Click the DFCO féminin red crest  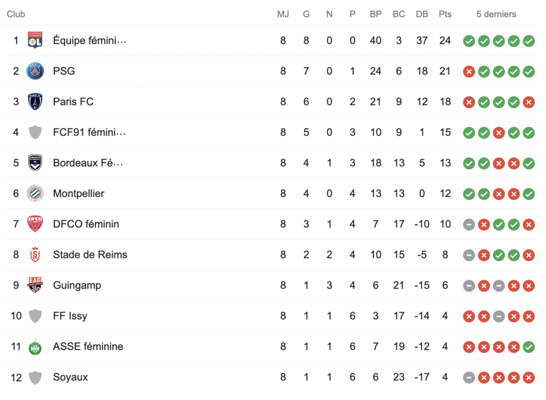coord(35,224)
